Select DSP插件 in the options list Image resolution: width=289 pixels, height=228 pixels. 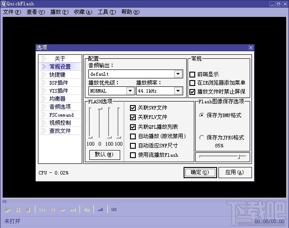point(60,83)
